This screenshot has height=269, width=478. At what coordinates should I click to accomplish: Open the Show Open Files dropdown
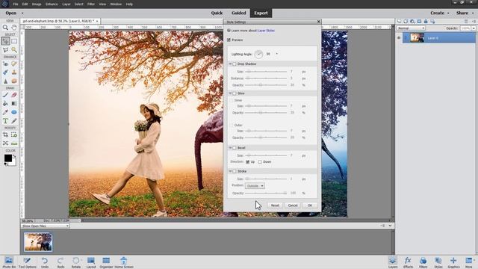tap(46, 226)
